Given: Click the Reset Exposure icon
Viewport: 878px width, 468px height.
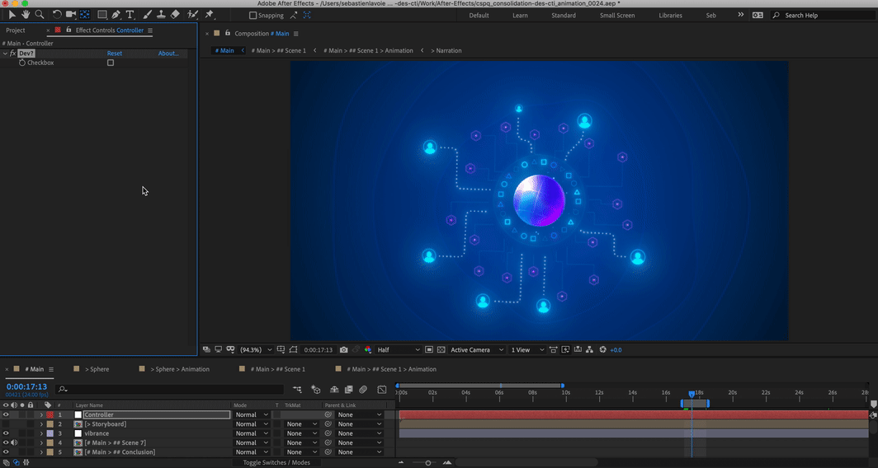Looking at the screenshot, I should tap(602, 350).
